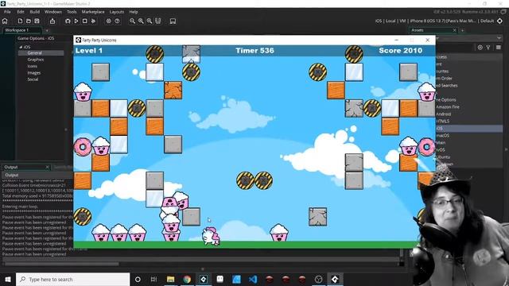Select the Workspace 1 tab
Viewport: 509px width, 286px height.
[x=22, y=30]
